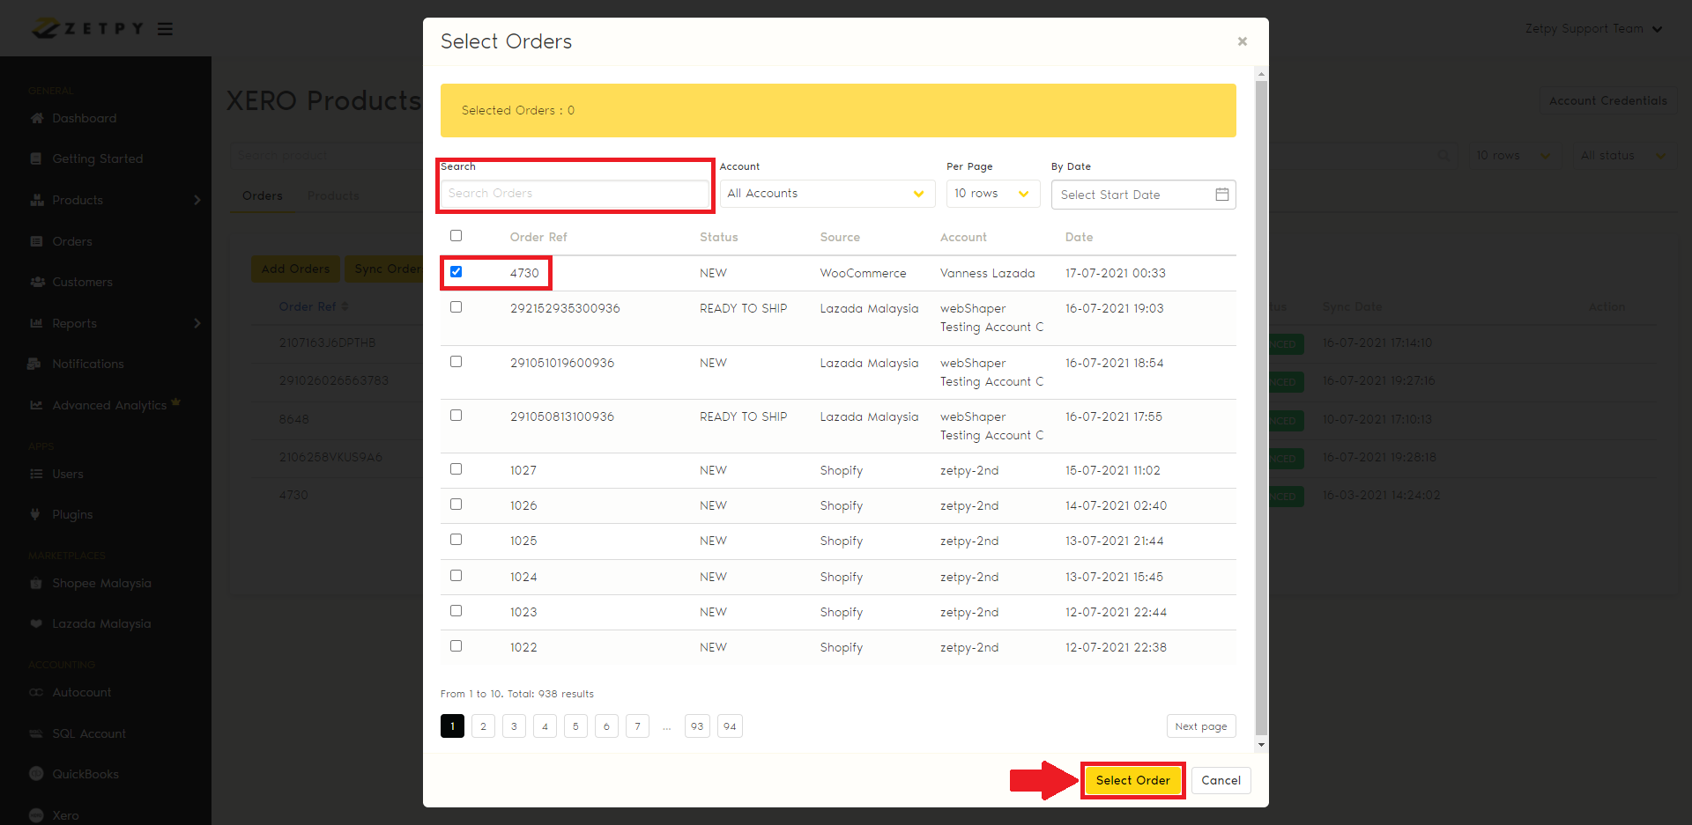Click the Cancel button in dialog
The height and width of the screenshot is (825, 1692).
tap(1221, 781)
